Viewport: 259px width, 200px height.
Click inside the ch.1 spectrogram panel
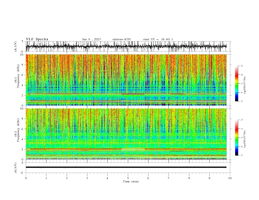pos(126,80)
